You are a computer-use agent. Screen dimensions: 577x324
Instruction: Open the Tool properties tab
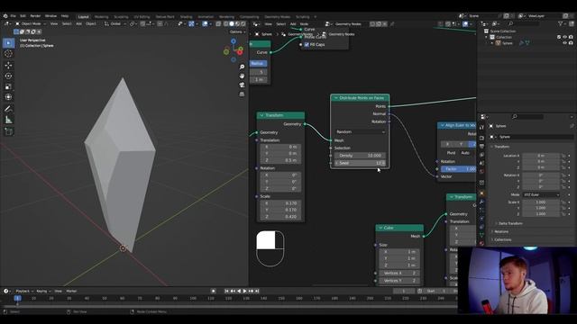pyautogui.click(x=481, y=127)
